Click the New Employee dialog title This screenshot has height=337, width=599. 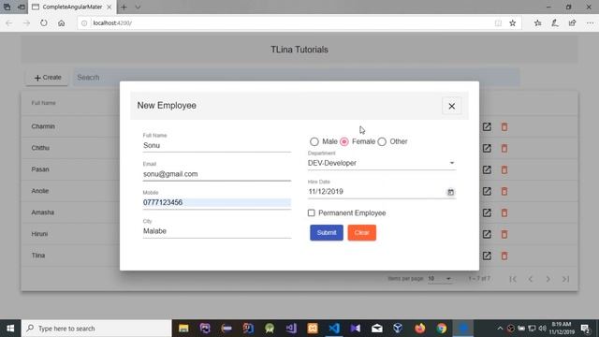click(167, 106)
